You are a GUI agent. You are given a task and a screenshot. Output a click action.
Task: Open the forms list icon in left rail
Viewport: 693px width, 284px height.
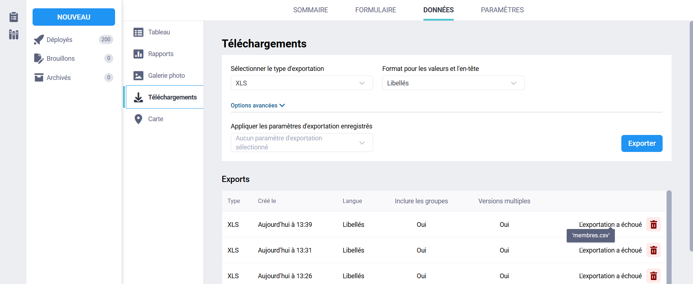14,17
